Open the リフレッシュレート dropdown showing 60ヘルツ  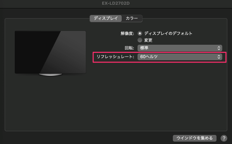[x=180, y=57]
